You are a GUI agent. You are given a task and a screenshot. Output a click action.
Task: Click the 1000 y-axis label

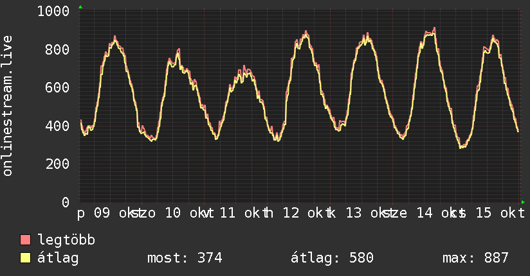(x=53, y=12)
